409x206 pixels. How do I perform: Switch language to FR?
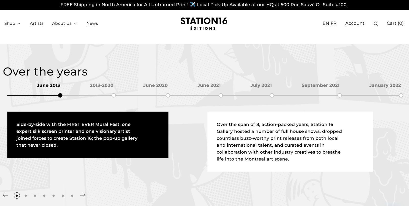(x=334, y=23)
